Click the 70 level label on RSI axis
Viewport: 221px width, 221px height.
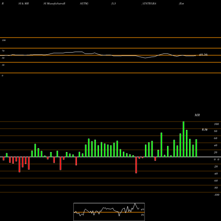pyautogui.click(x=3, y=51)
